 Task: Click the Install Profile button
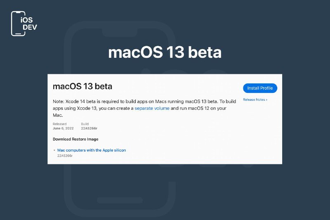(x=260, y=88)
